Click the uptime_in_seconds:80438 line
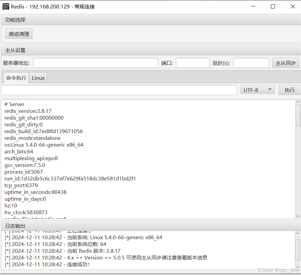This screenshot has height=275, width=301. [36, 192]
